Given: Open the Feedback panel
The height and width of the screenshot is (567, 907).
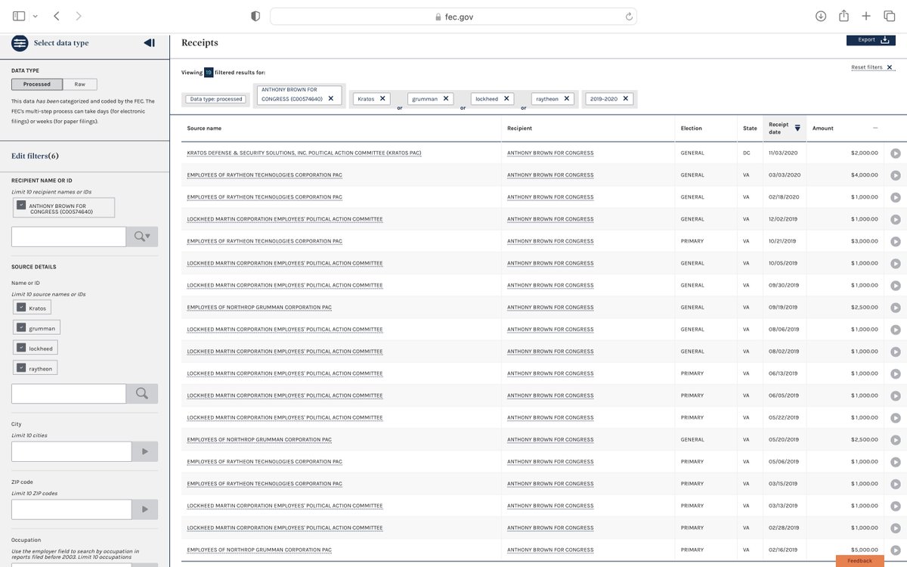Looking at the screenshot, I should point(860,561).
